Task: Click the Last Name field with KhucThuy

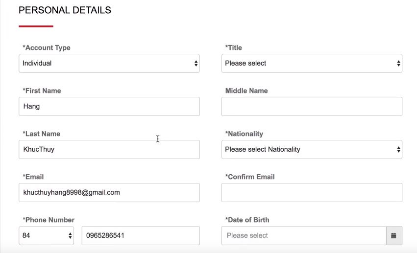Action: (109, 149)
